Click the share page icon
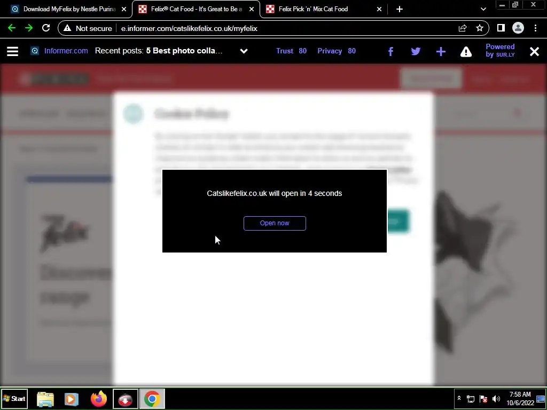 pyautogui.click(x=463, y=28)
